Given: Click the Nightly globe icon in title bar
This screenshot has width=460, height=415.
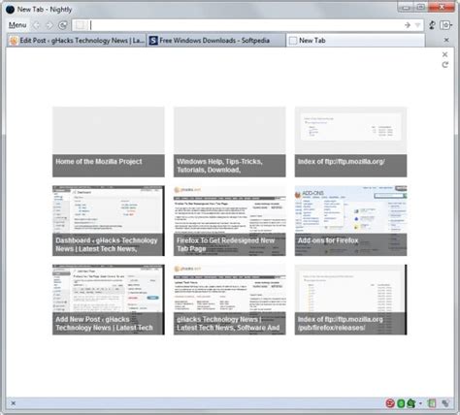Looking at the screenshot, I should pyautogui.click(x=11, y=10).
